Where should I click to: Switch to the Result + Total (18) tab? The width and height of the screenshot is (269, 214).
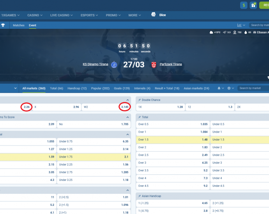(x=167, y=88)
